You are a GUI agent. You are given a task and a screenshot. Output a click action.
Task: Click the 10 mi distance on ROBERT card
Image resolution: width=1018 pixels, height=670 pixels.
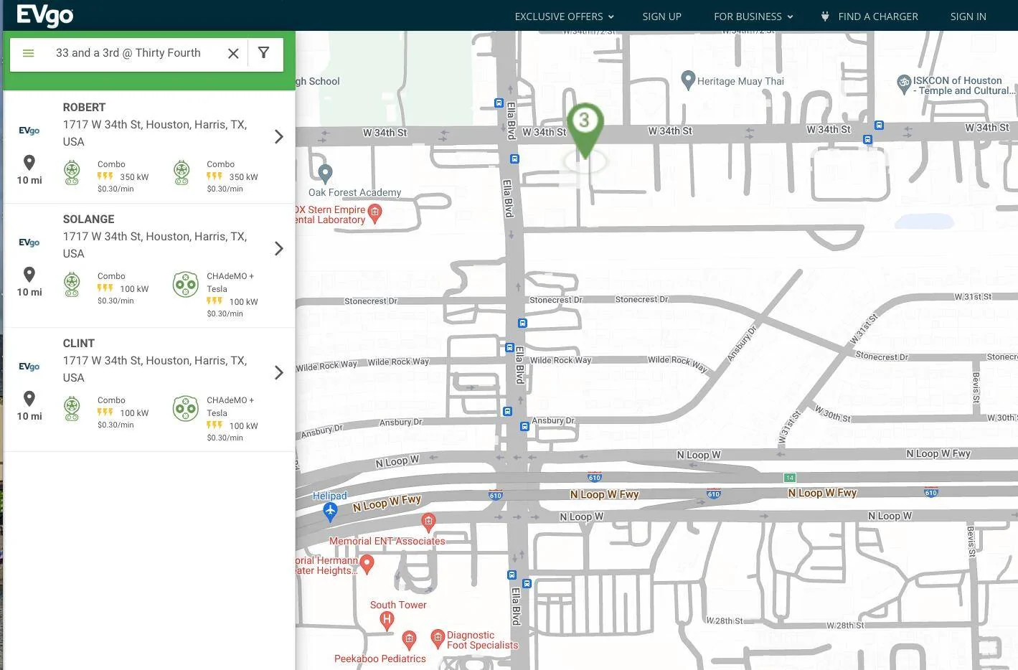(x=29, y=181)
